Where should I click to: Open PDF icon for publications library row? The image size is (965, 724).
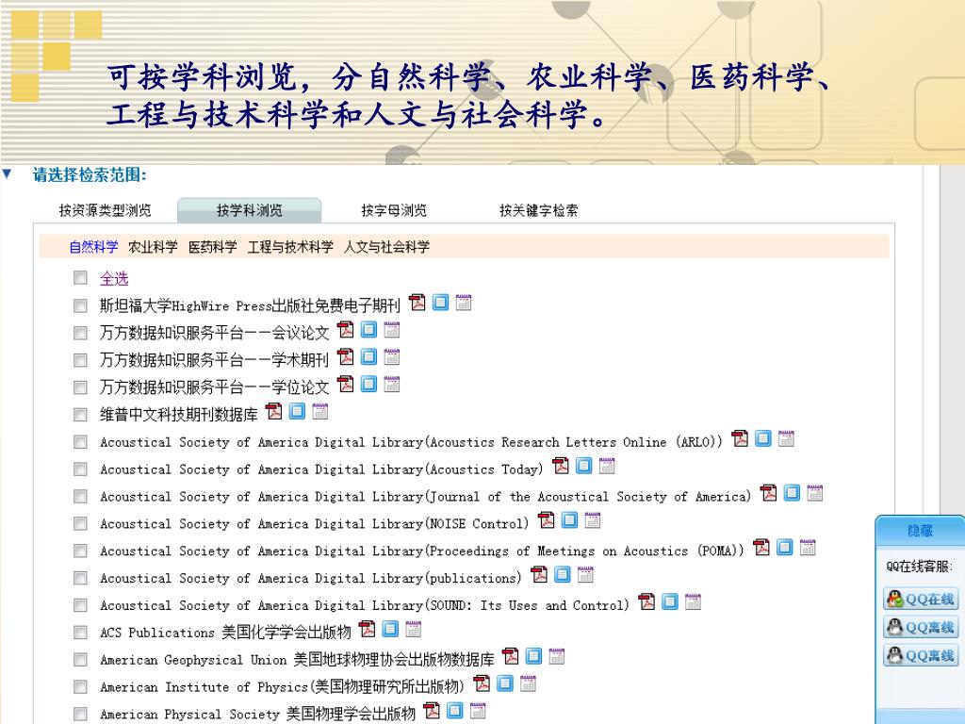tap(539, 574)
